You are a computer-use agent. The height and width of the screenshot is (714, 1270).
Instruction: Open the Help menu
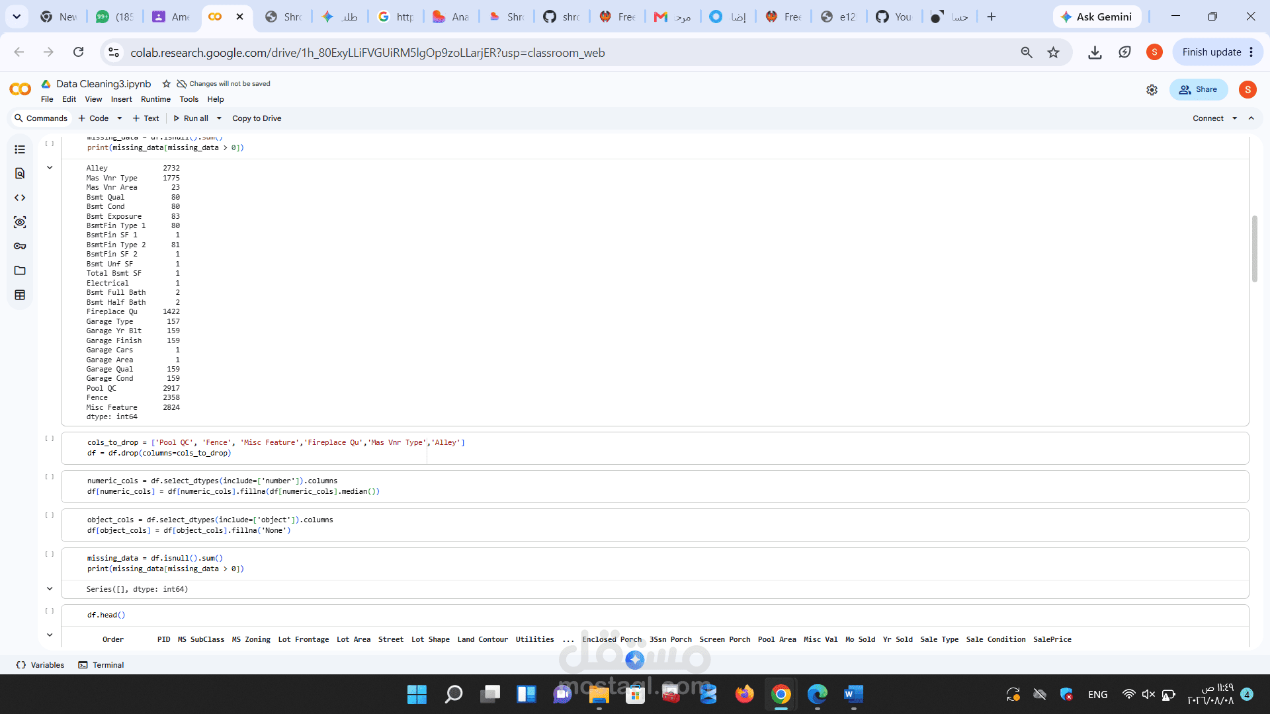coord(216,99)
